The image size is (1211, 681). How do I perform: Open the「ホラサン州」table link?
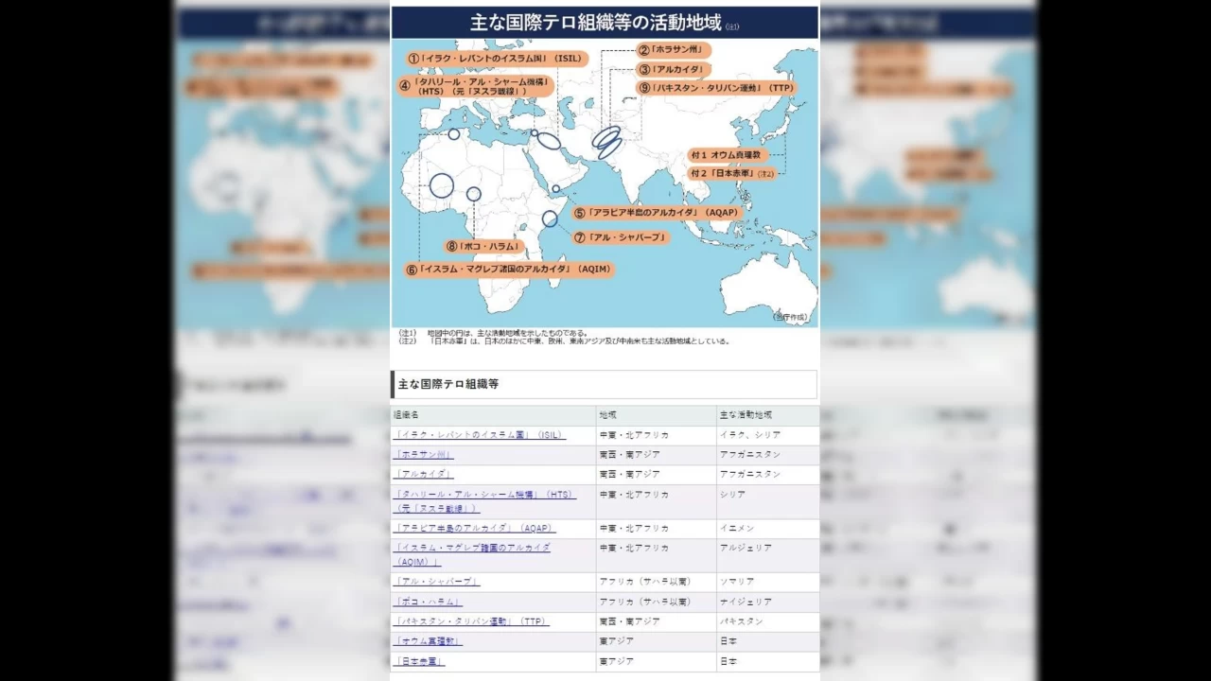[x=423, y=455]
